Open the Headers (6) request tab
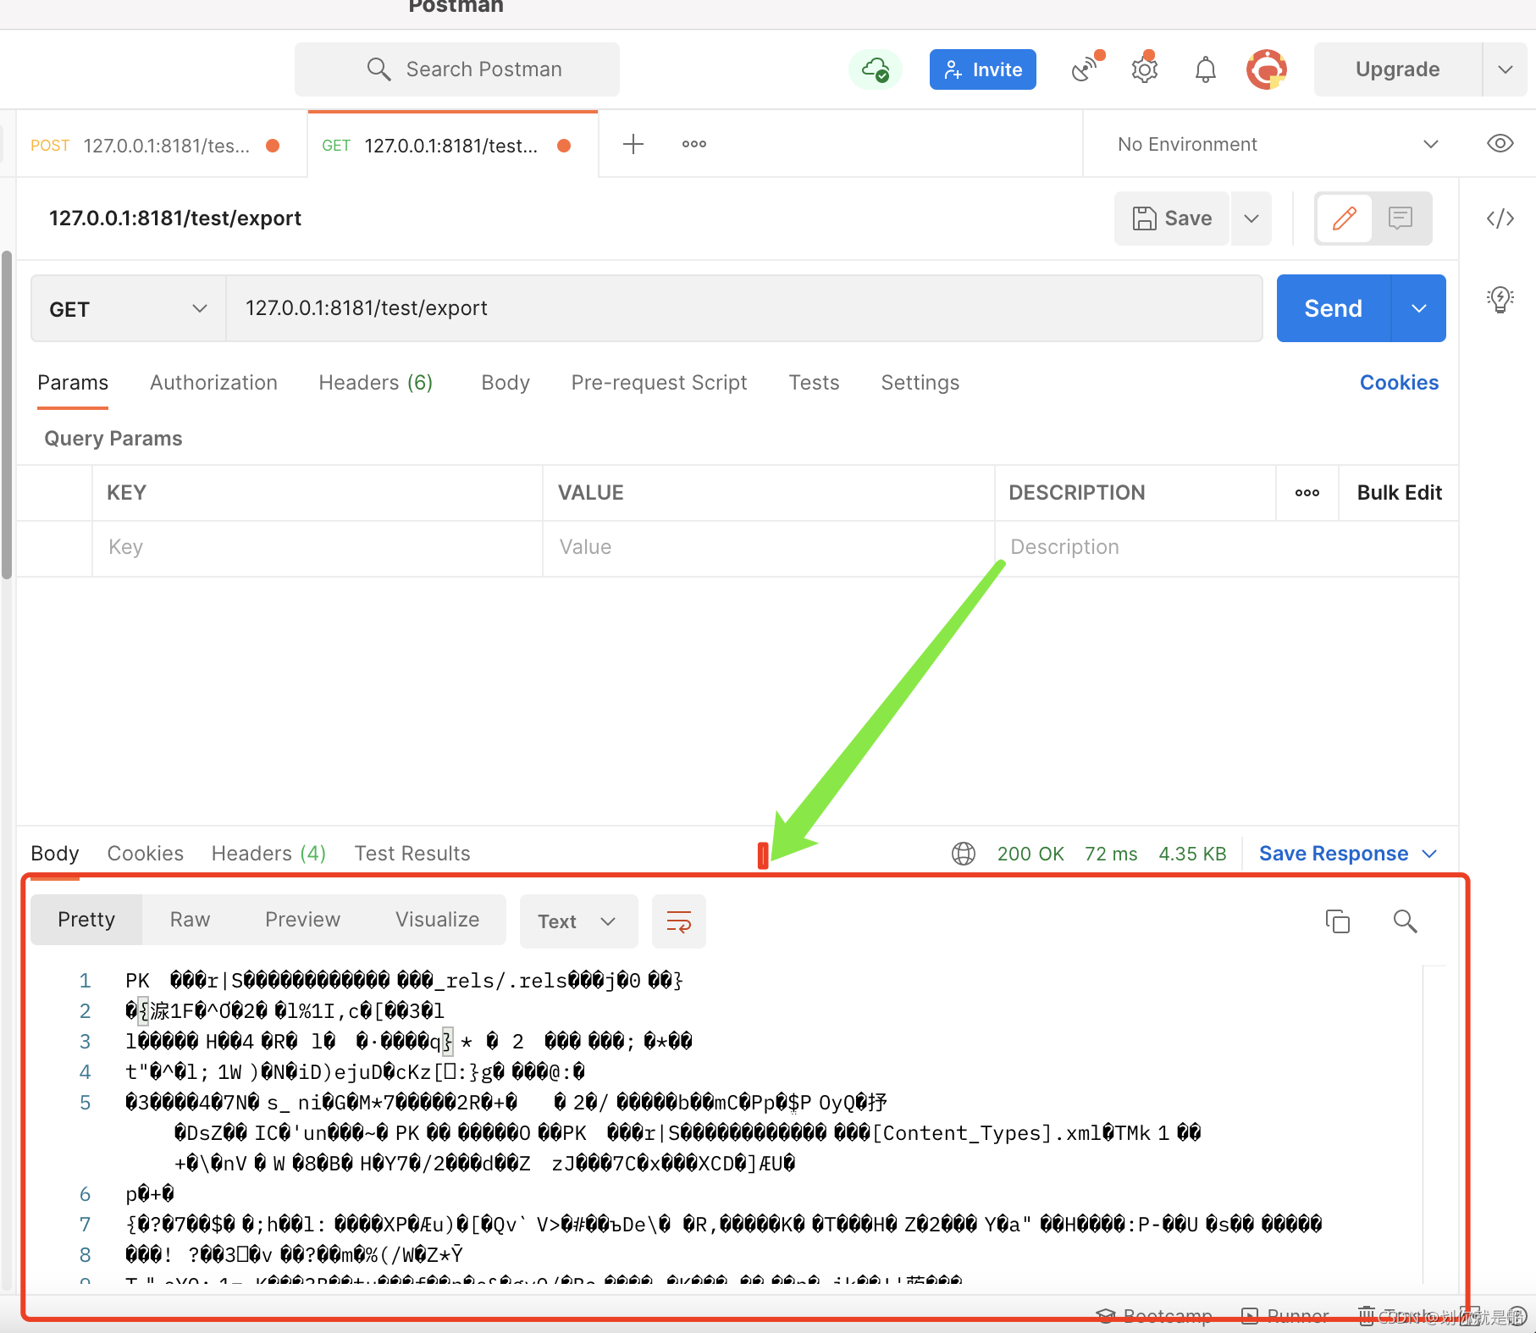Screen dimensions: 1536x1333 pyautogui.click(x=376, y=383)
